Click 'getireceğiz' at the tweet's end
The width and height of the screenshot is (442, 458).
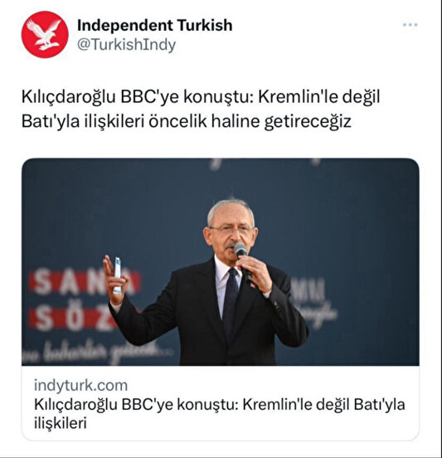(308, 121)
